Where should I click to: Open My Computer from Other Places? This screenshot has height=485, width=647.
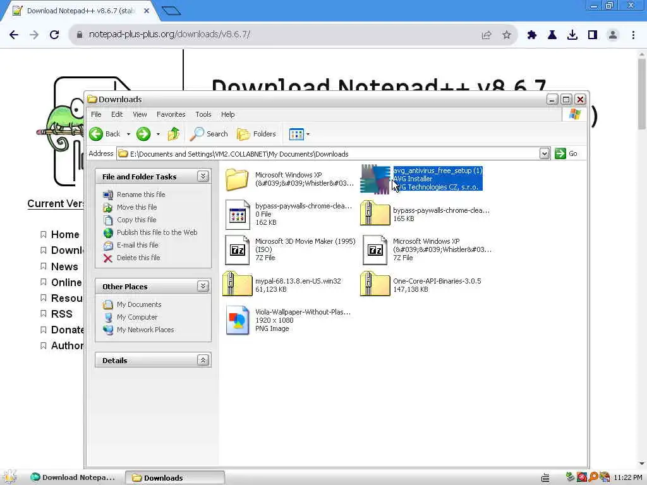coord(137,317)
